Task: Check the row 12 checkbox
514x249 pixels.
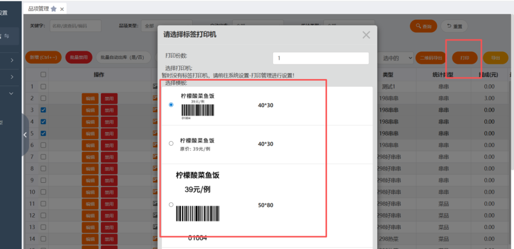Action: point(43,216)
